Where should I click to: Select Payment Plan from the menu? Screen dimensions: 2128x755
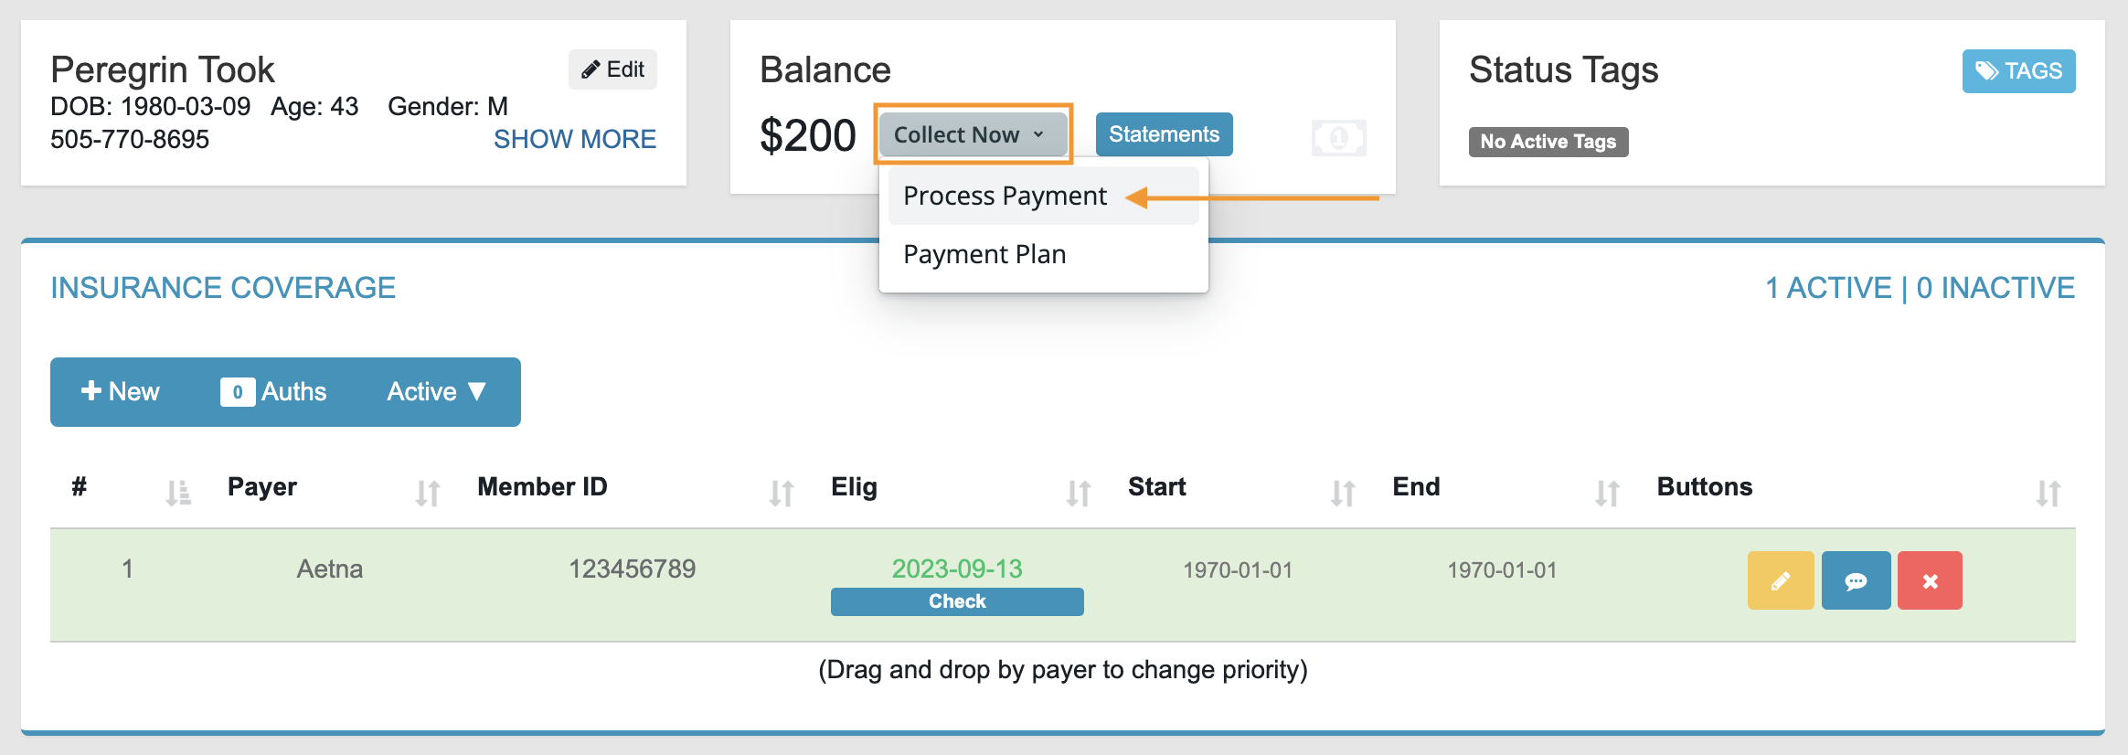click(984, 254)
